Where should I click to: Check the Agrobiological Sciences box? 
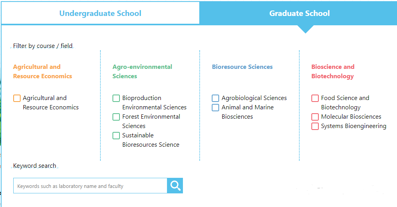pyautogui.click(x=215, y=98)
